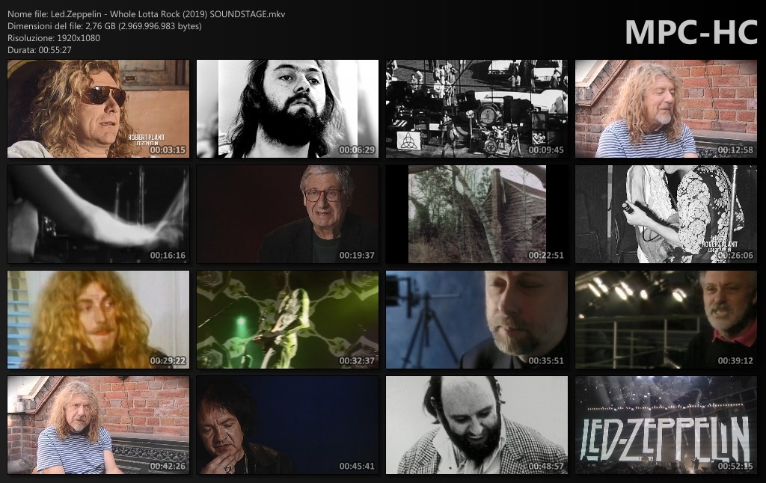Click the file name line ending SOUNDSTAGE.mkv

(146, 14)
